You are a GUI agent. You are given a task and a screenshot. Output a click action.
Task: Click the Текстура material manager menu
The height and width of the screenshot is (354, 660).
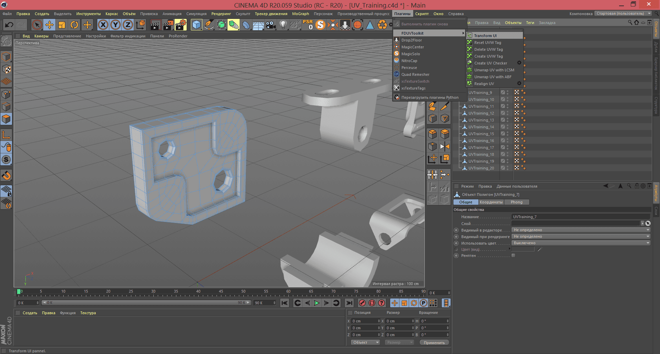[x=88, y=313]
